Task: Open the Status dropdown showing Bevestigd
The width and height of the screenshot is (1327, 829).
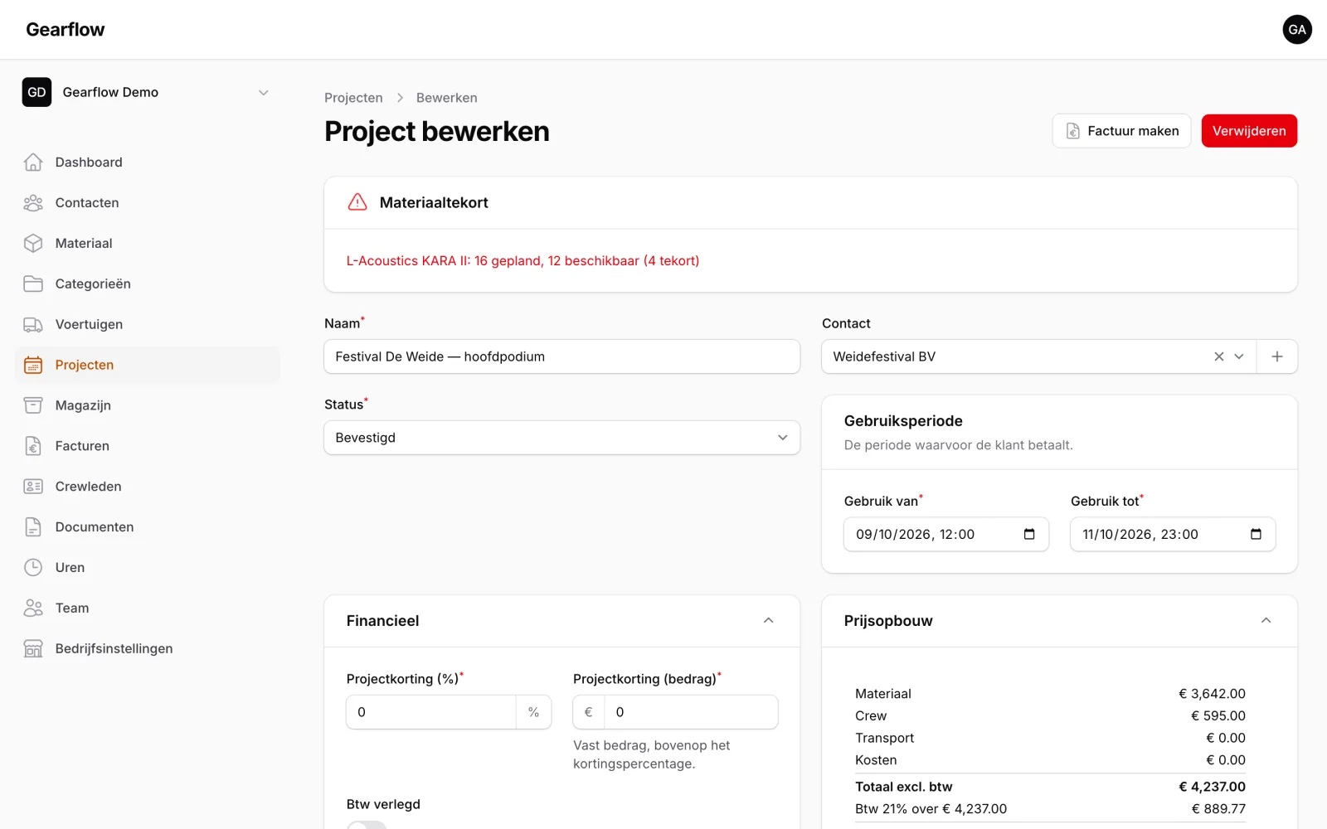Action: pos(562,438)
